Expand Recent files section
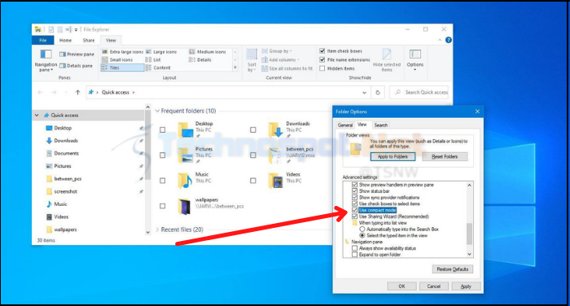This screenshot has height=306, width=570. coord(157,229)
